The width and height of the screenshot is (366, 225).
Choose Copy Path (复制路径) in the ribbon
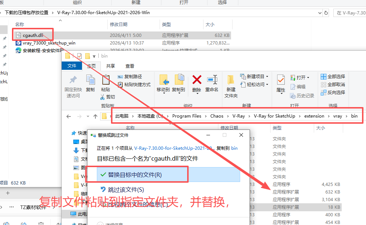tap(130, 77)
